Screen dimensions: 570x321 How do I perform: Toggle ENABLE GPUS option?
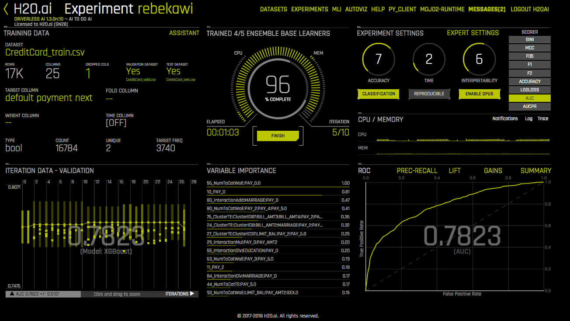[x=479, y=94]
